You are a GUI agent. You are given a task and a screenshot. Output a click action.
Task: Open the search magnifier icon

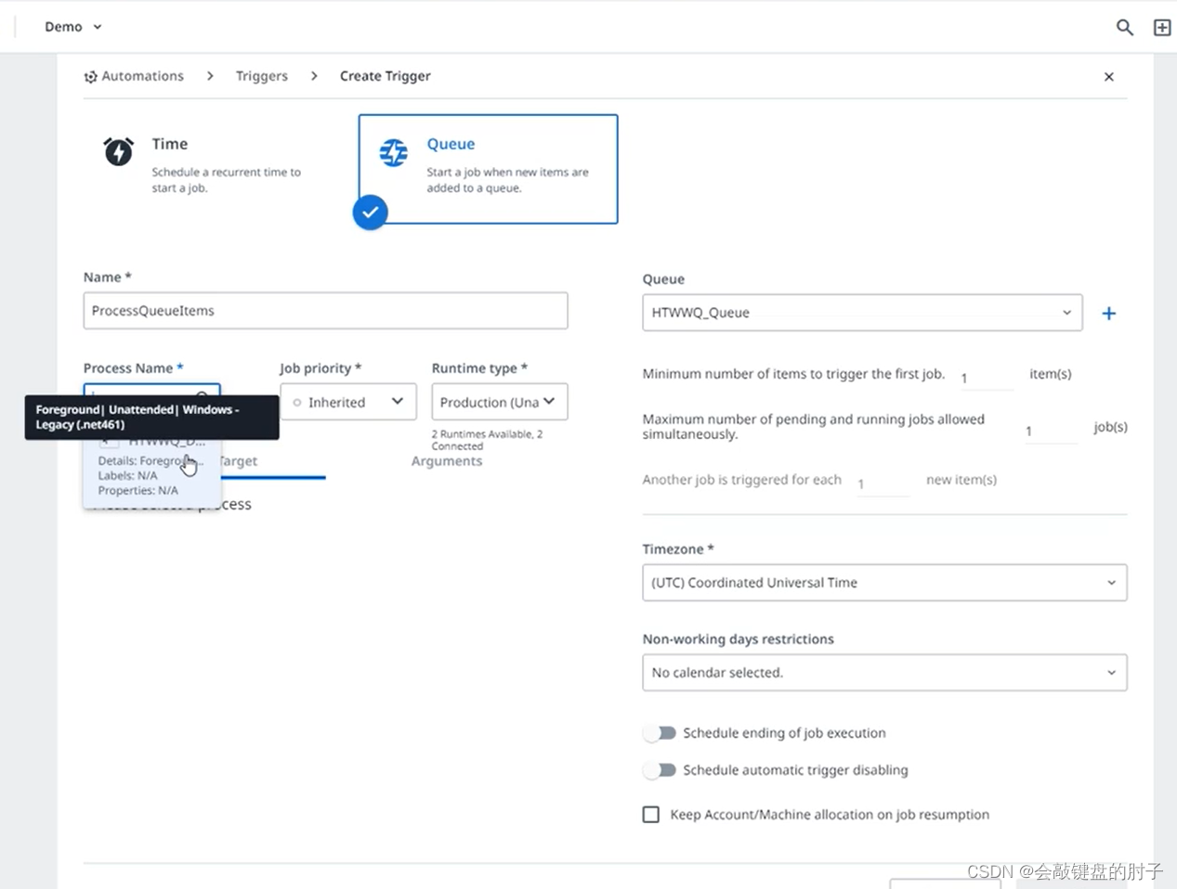coord(1124,27)
